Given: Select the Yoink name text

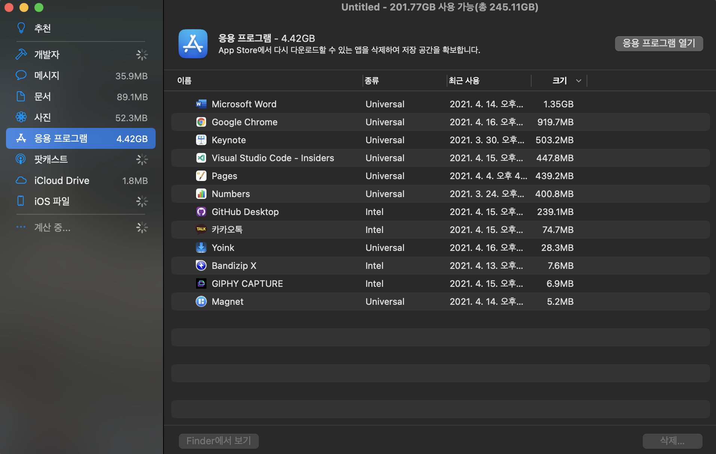Looking at the screenshot, I should coord(223,248).
